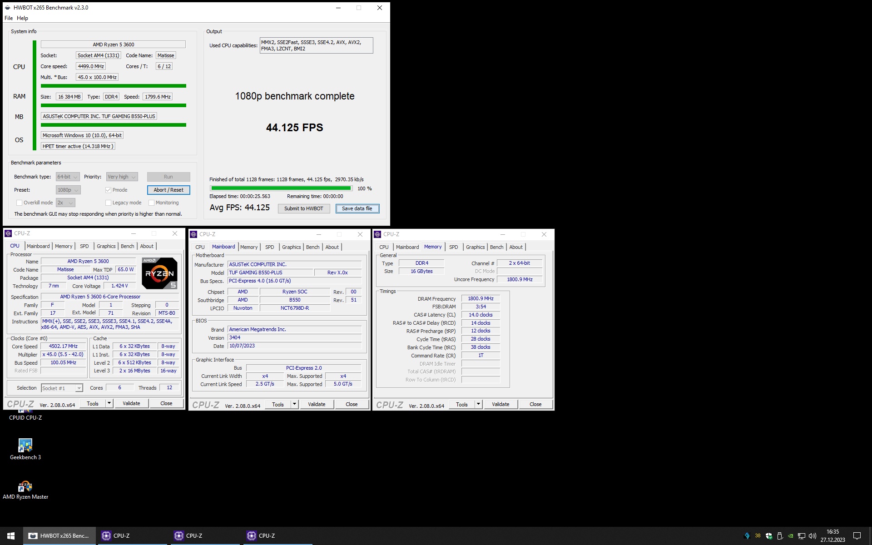Click the volume speaker tray icon
This screenshot has height=545, width=872.
click(813, 536)
